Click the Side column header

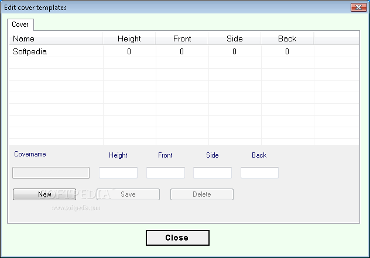[x=235, y=39]
